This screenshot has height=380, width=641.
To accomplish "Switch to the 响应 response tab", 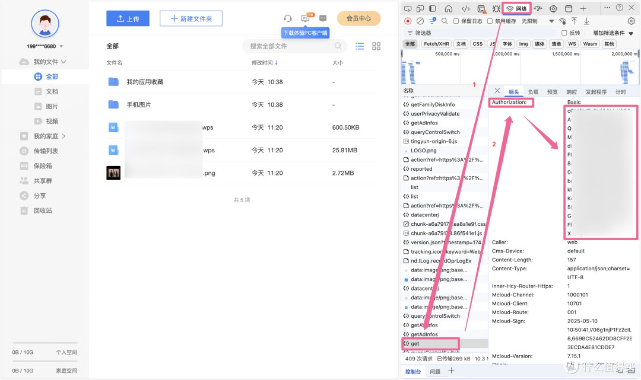I will [572, 92].
